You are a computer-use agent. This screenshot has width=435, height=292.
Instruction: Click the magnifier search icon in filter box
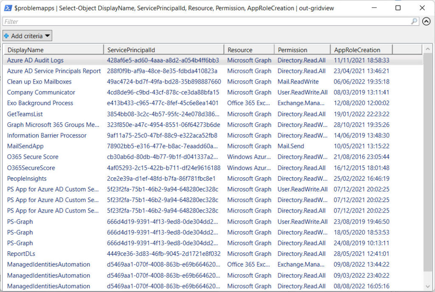point(414,21)
